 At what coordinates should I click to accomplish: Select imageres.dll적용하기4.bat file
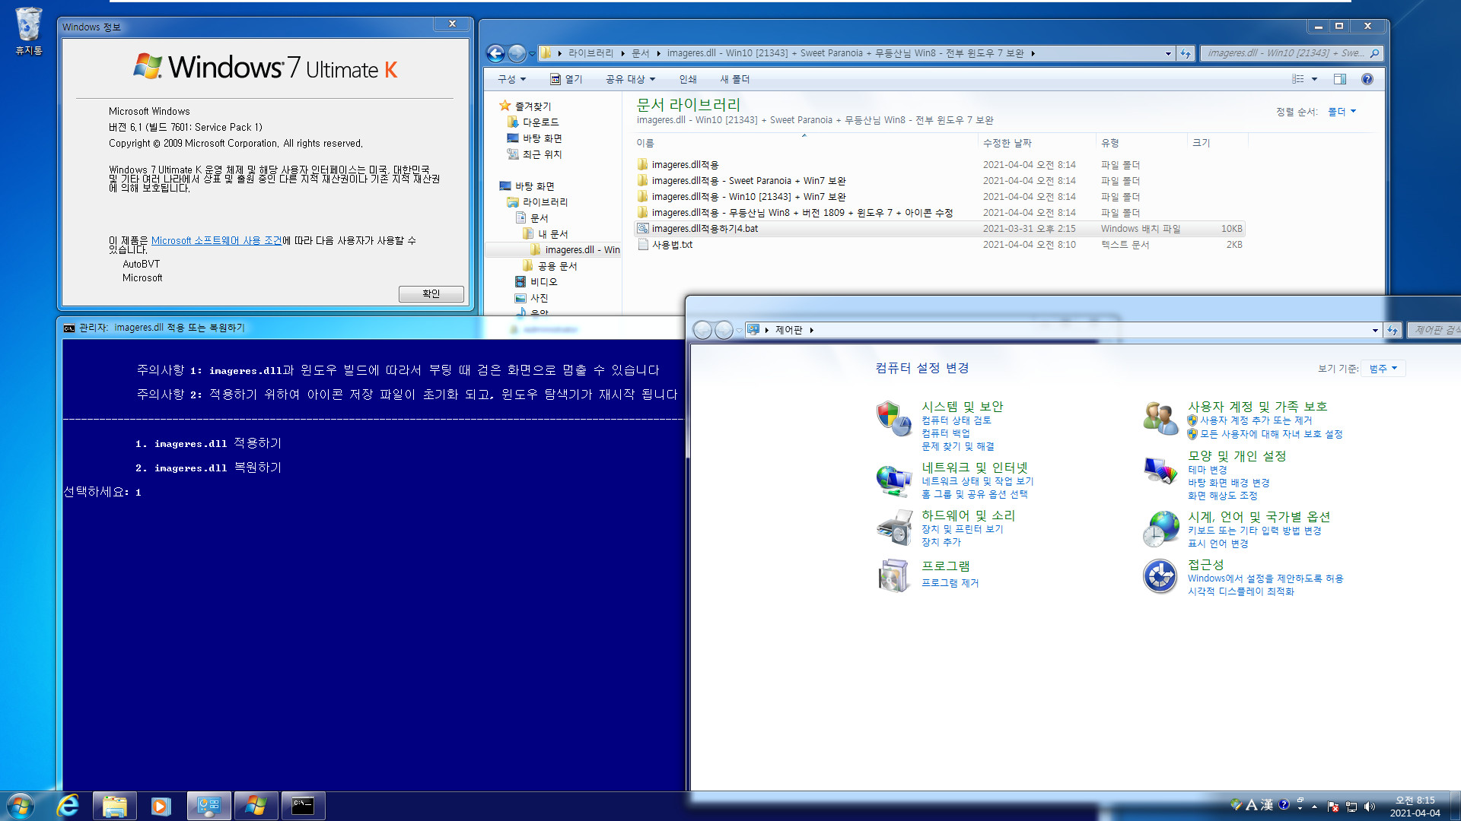click(941, 229)
